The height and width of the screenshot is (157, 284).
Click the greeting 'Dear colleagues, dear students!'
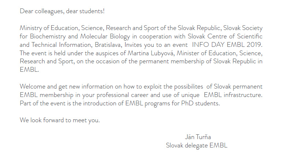pos(62,11)
